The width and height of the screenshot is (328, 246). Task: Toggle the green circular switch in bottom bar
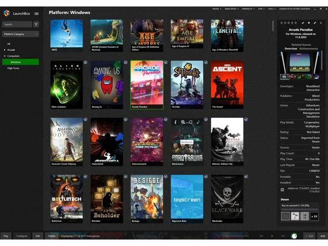click(x=294, y=236)
